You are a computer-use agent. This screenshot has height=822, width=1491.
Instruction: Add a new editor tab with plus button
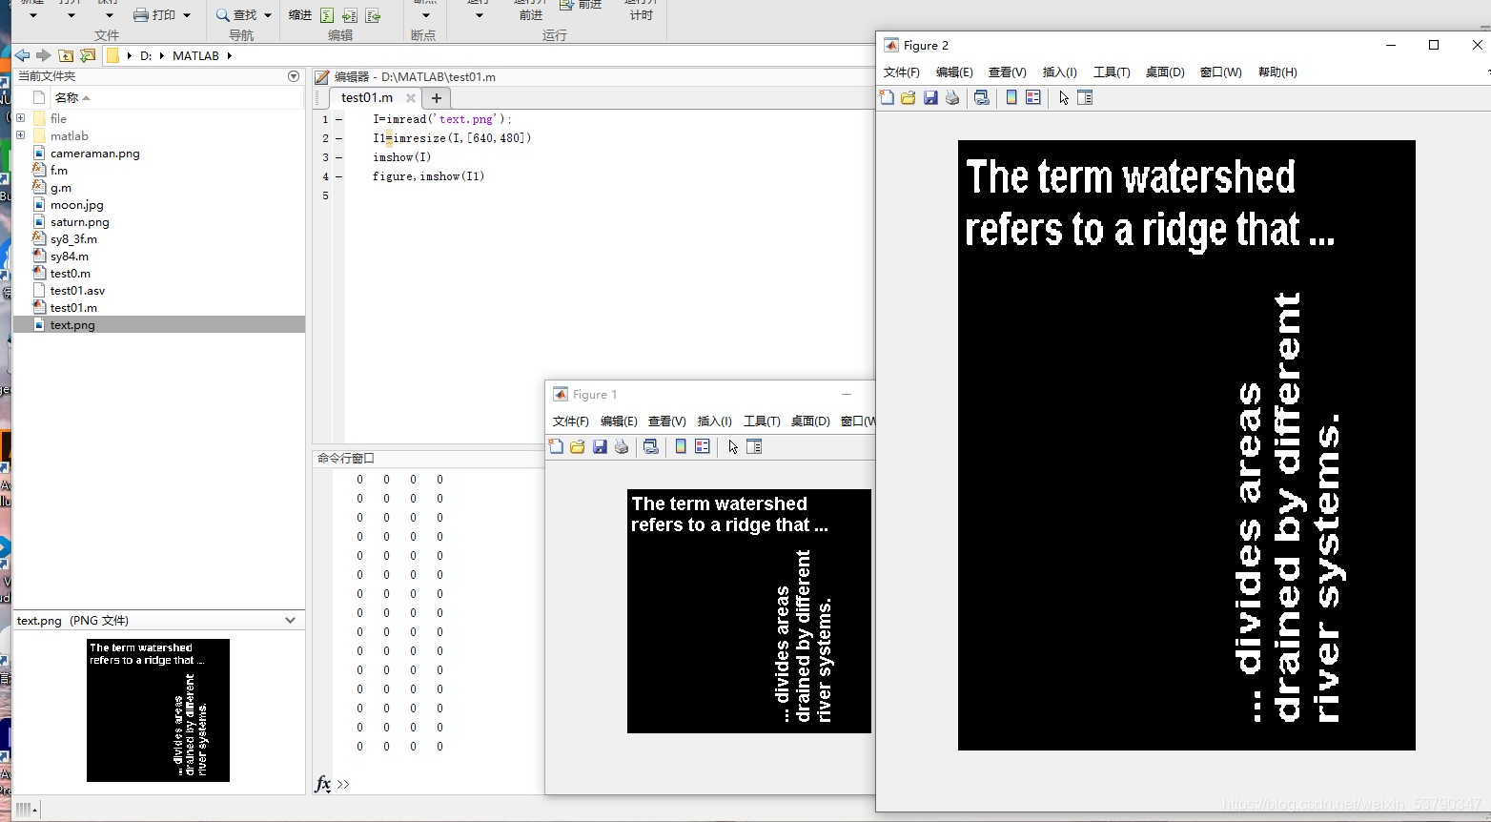coord(437,97)
